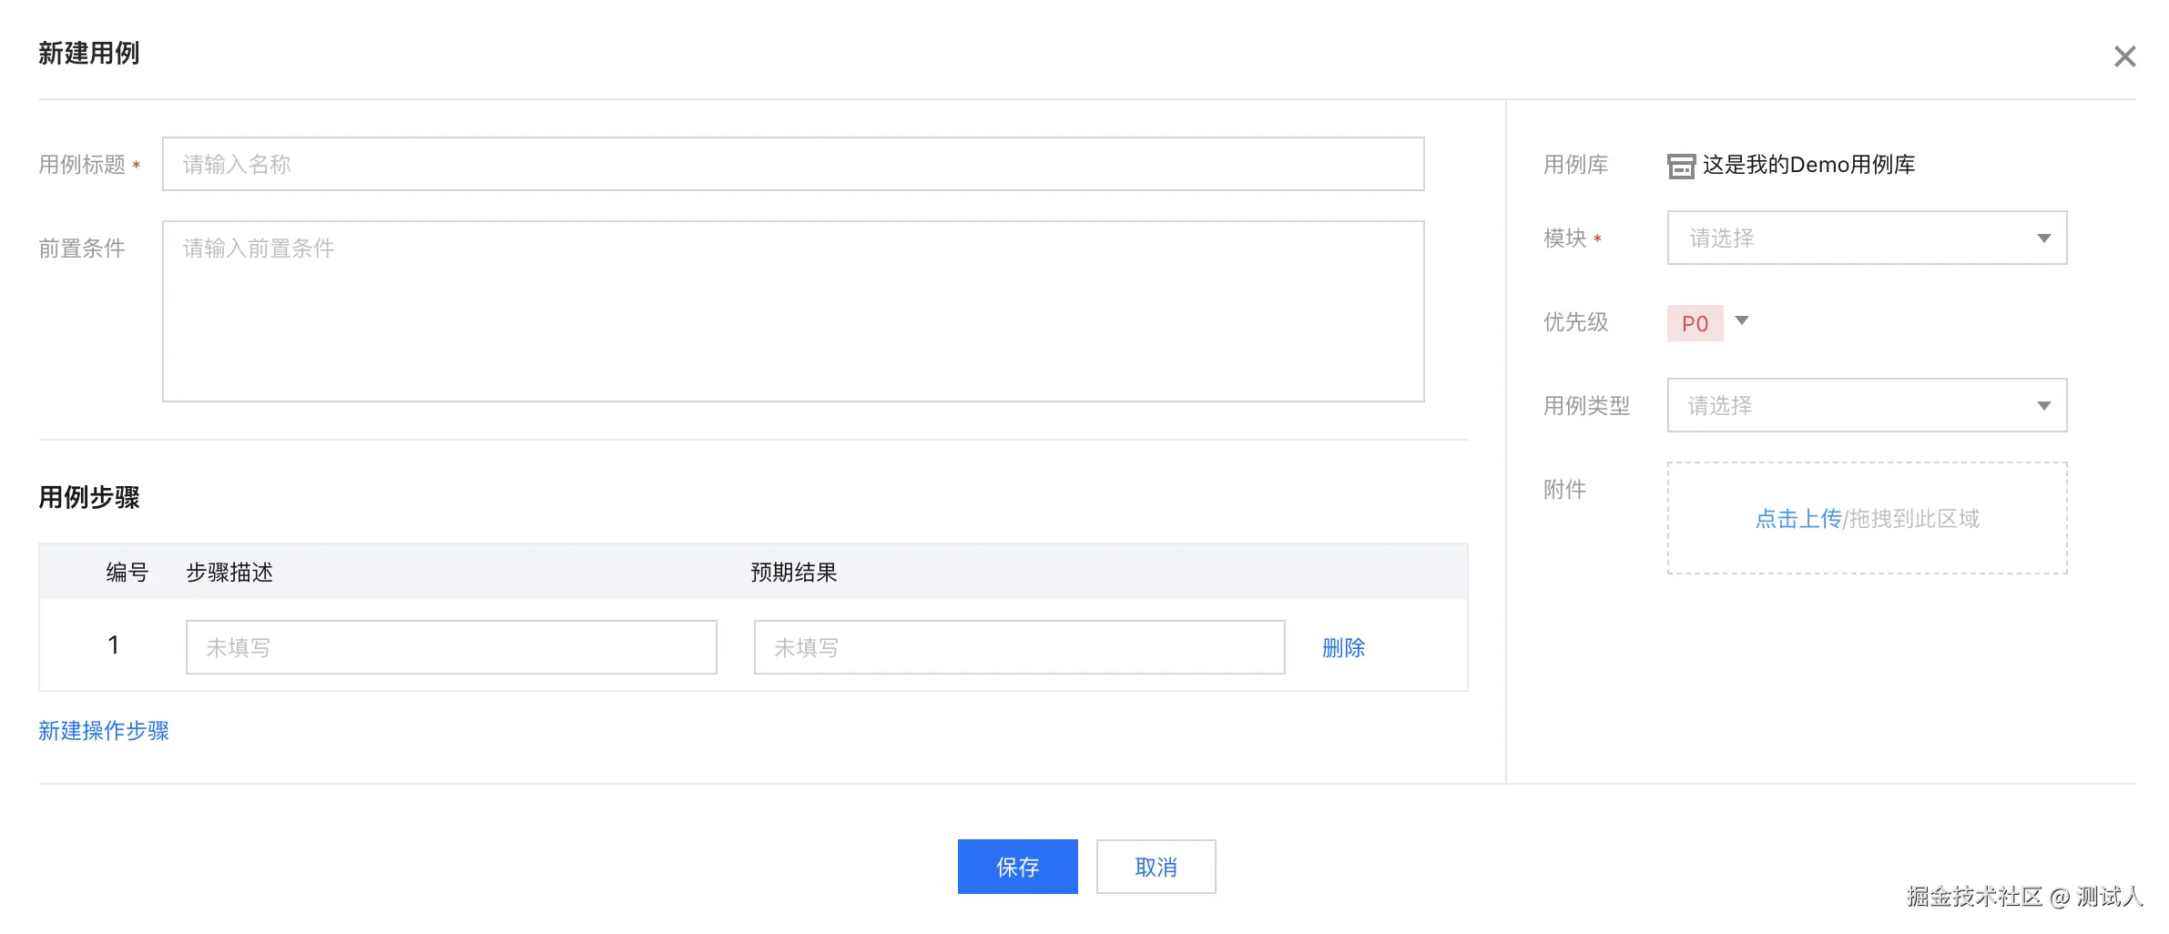Open the 用例类型 dropdown

(1867, 406)
